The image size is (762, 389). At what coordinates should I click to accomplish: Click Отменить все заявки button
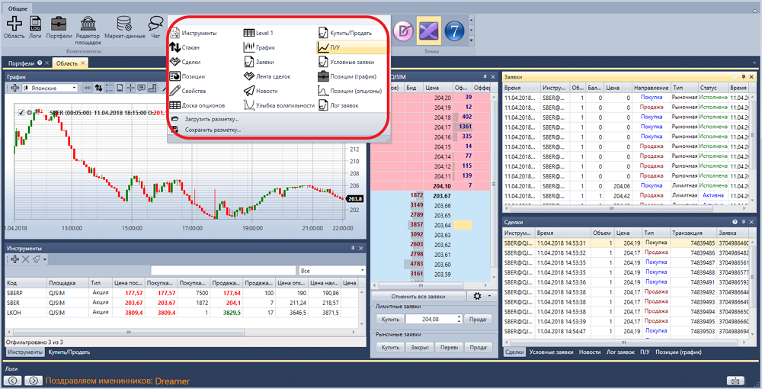coord(418,296)
